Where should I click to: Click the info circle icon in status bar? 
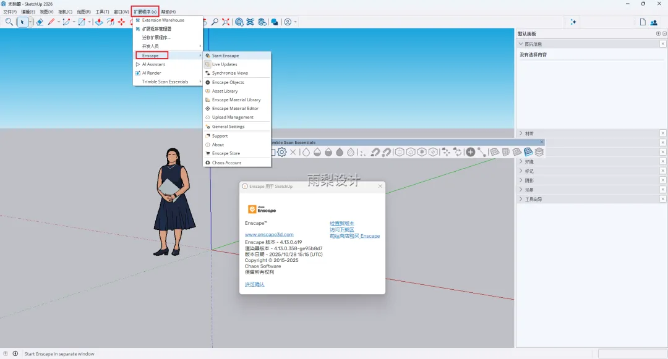tap(15, 353)
